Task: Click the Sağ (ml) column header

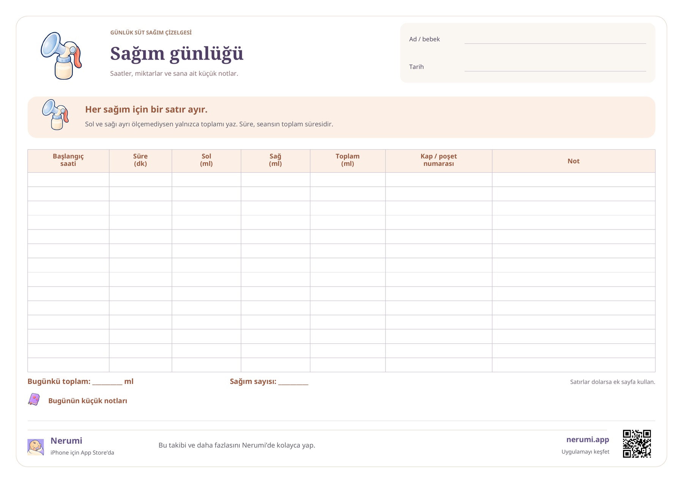Action: (275, 160)
